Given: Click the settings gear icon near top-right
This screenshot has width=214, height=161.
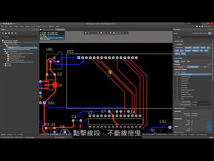Looking at the screenshot, I should (197, 26).
